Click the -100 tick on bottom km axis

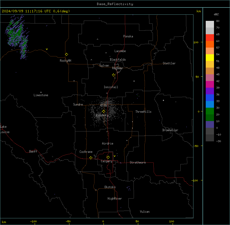[33, 222]
